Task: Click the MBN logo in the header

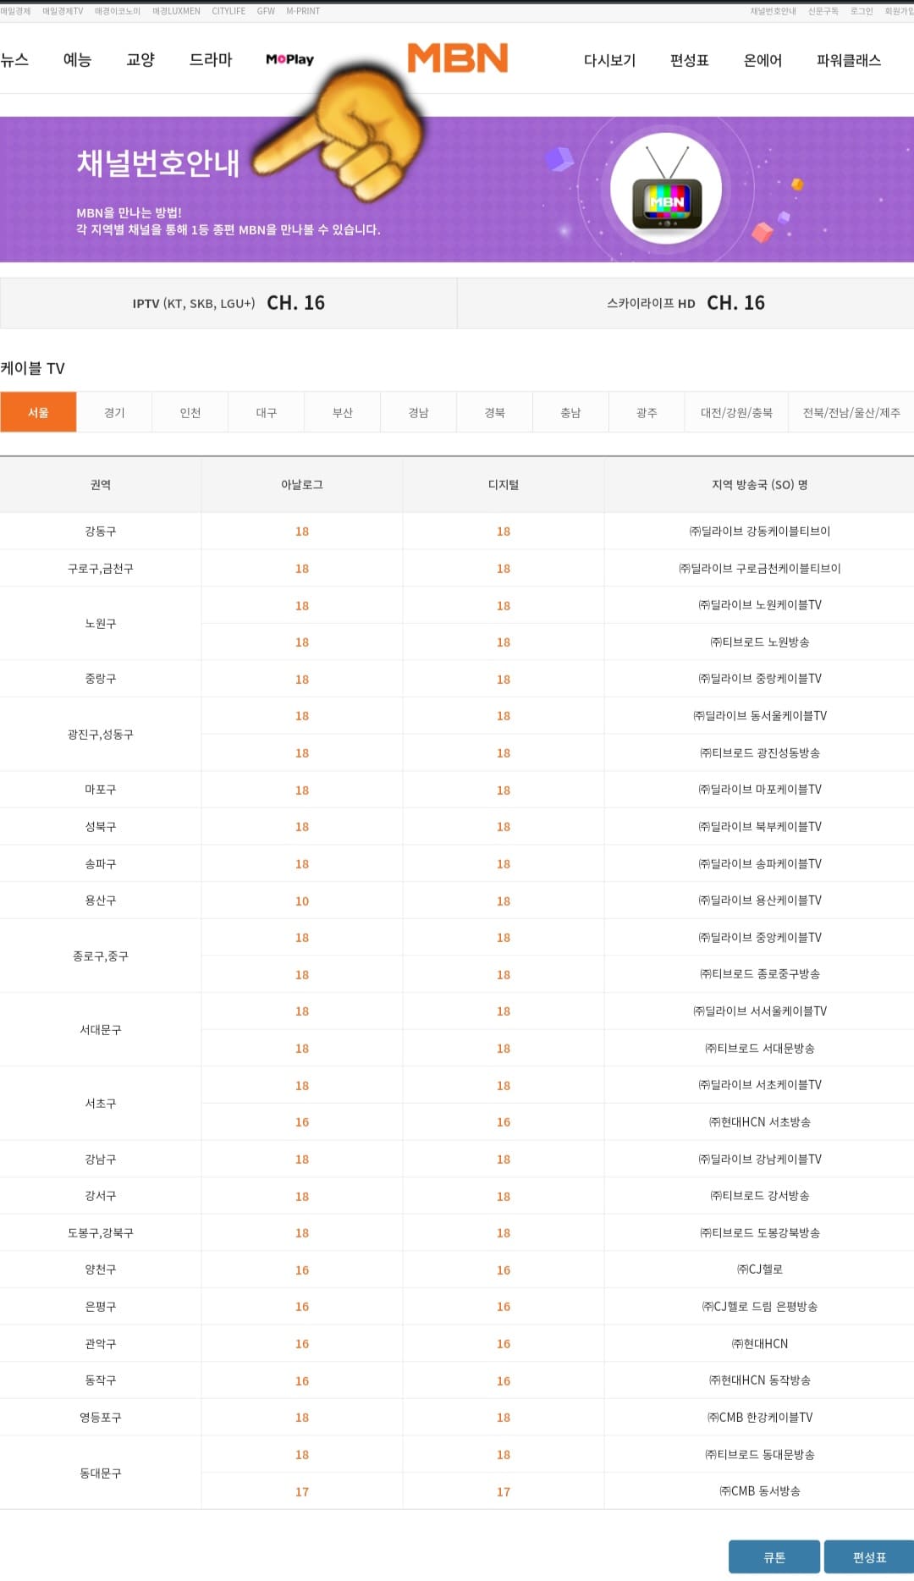Action: (x=458, y=58)
